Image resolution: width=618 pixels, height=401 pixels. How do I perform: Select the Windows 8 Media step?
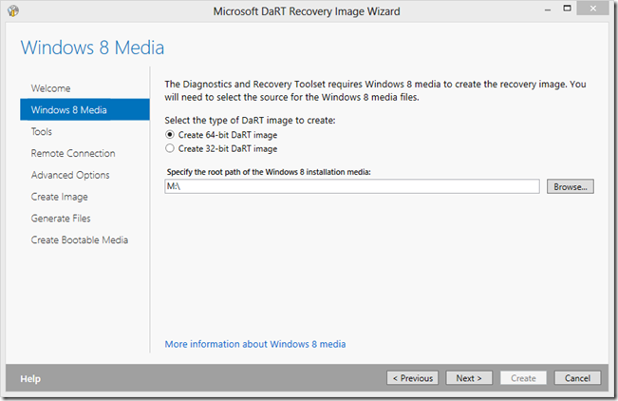84,109
